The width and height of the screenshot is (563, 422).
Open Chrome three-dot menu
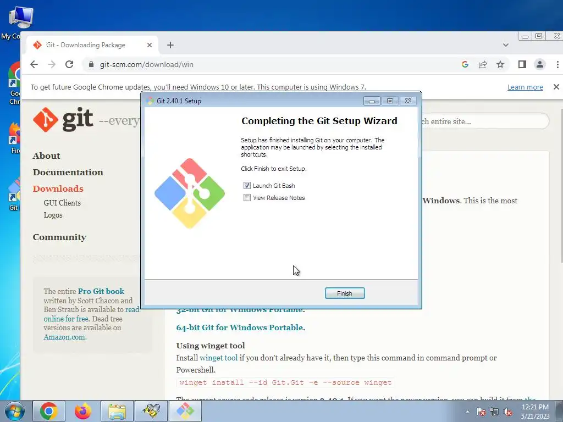pyautogui.click(x=558, y=64)
